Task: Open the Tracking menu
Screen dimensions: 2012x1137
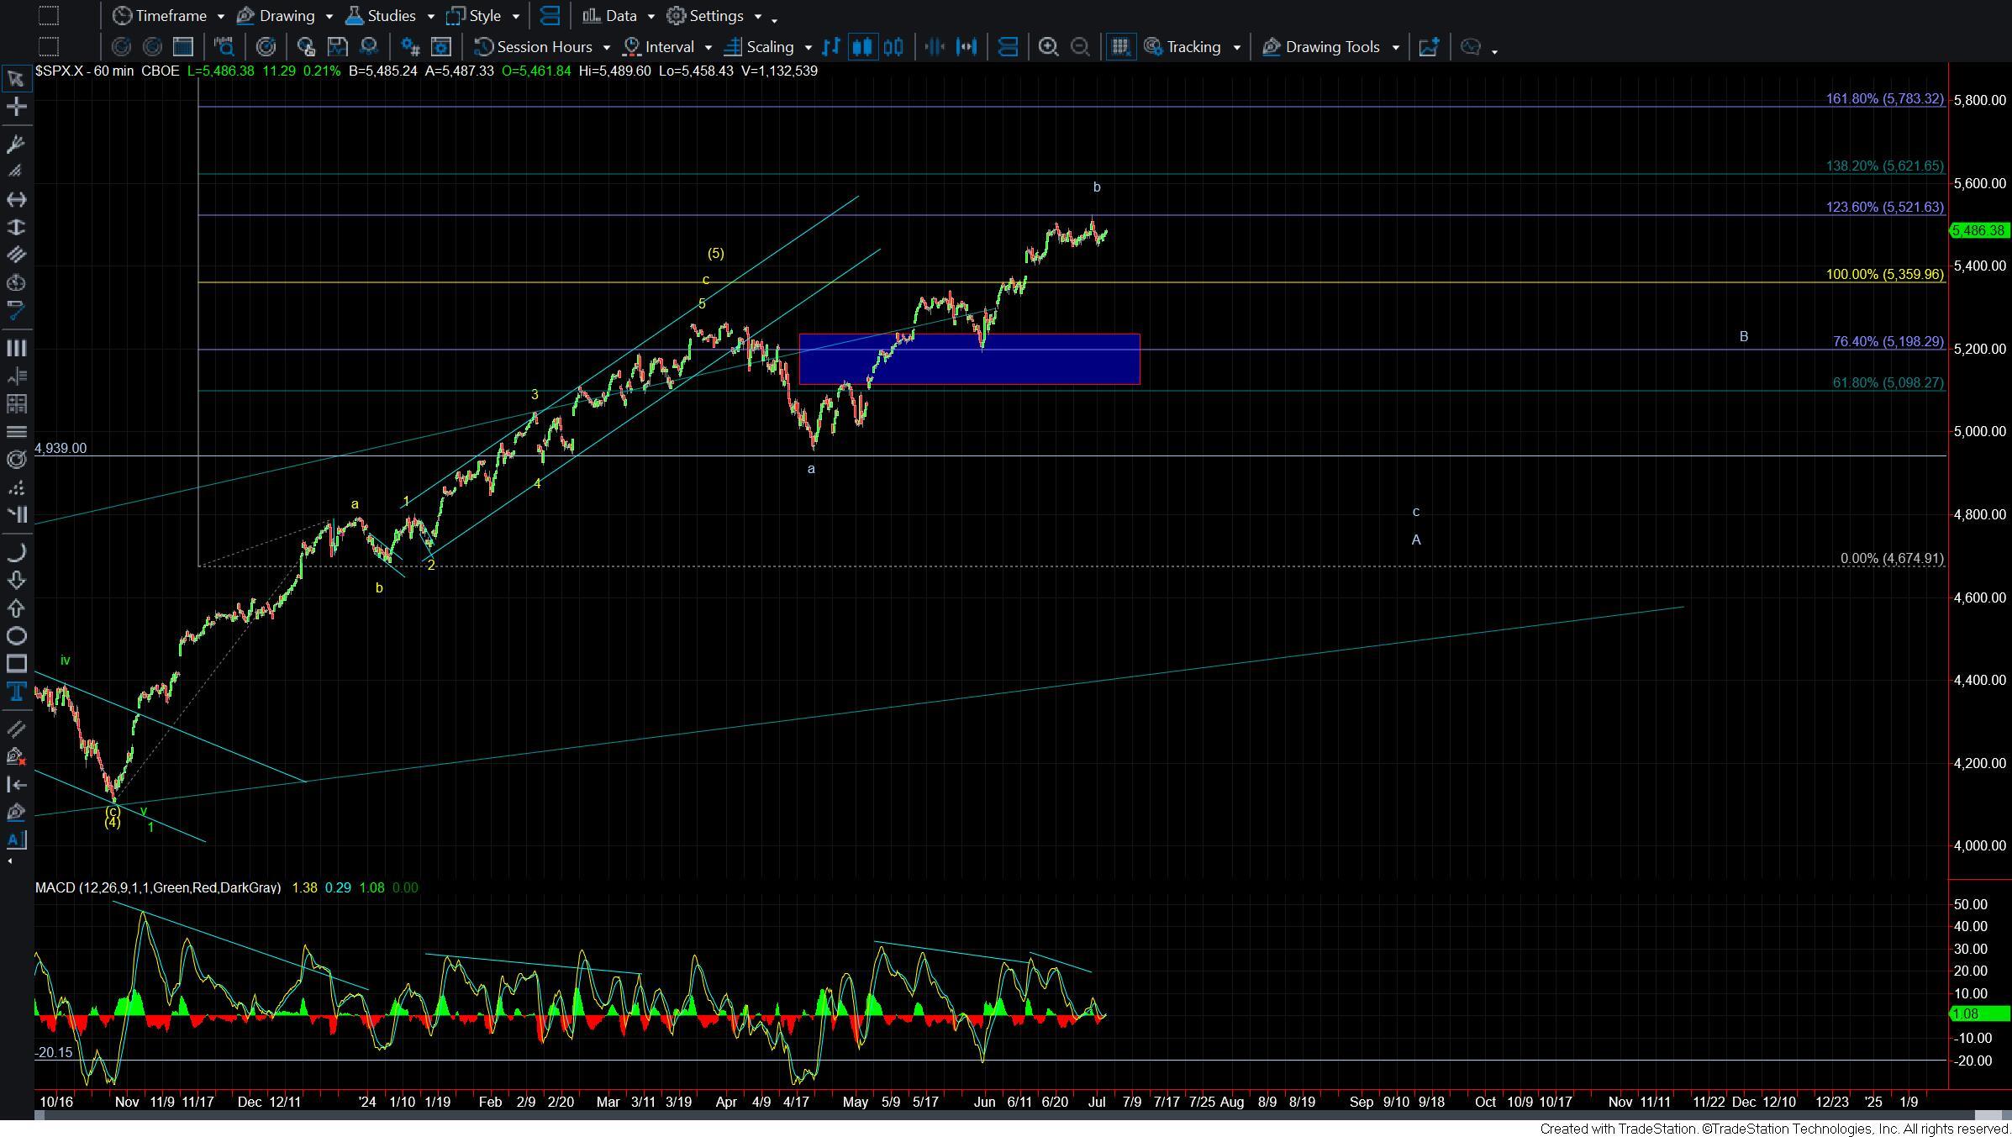Action: click(x=1193, y=47)
